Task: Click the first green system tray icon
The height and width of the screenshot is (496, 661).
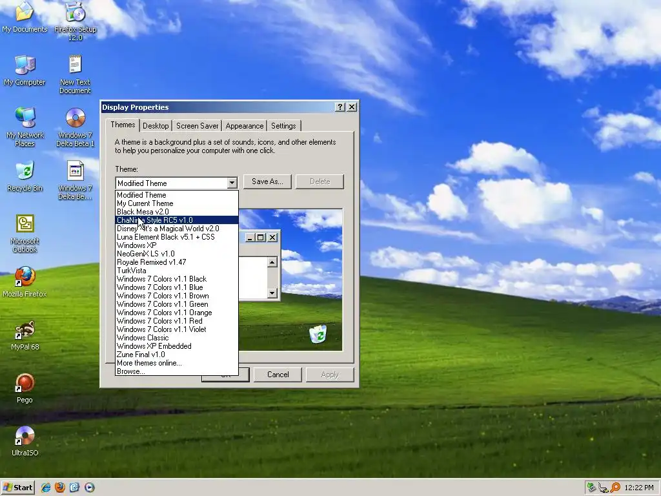Action: (x=591, y=488)
